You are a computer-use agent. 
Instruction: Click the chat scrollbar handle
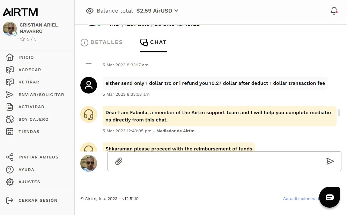339,113
